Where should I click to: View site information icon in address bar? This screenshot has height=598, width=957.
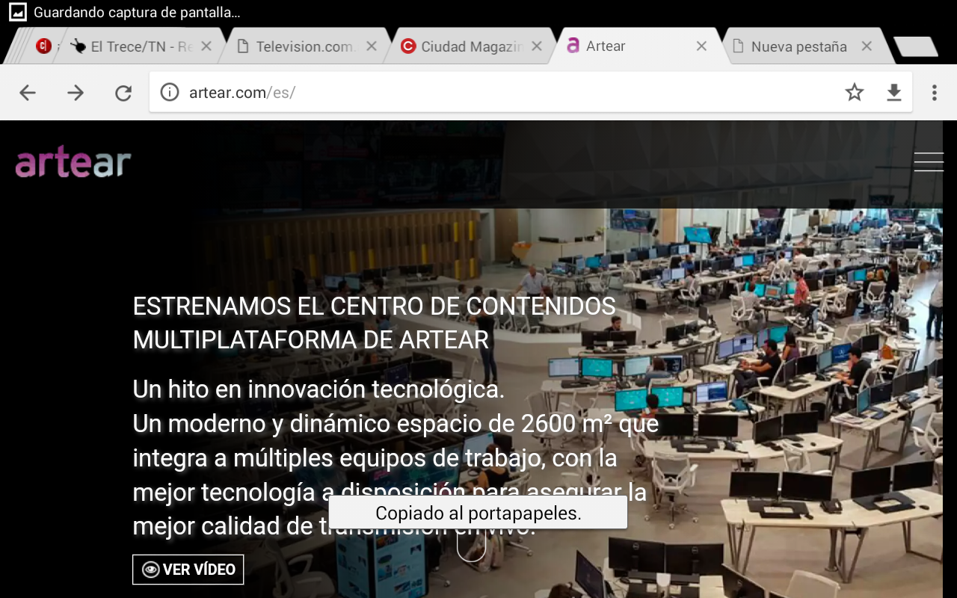point(170,93)
